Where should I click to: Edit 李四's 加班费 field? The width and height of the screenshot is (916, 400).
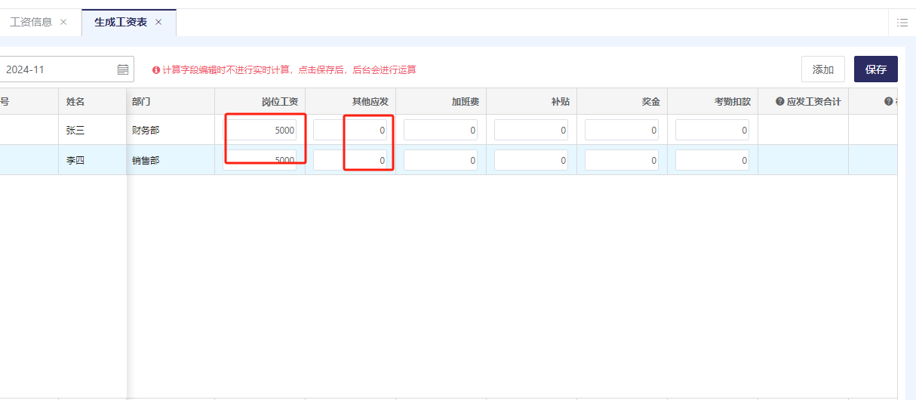[441, 160]
